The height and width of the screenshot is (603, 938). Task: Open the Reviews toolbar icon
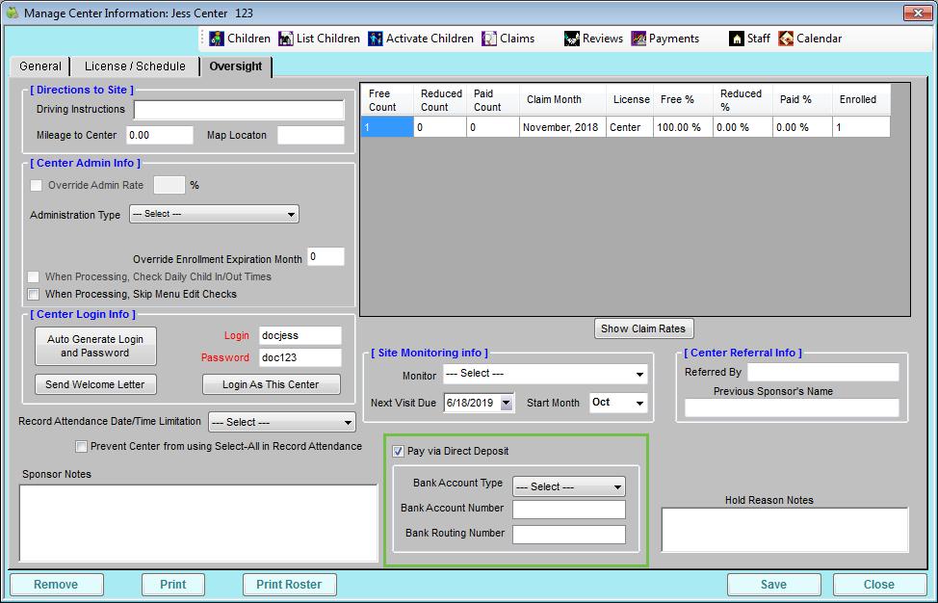[x=572, y=39]
